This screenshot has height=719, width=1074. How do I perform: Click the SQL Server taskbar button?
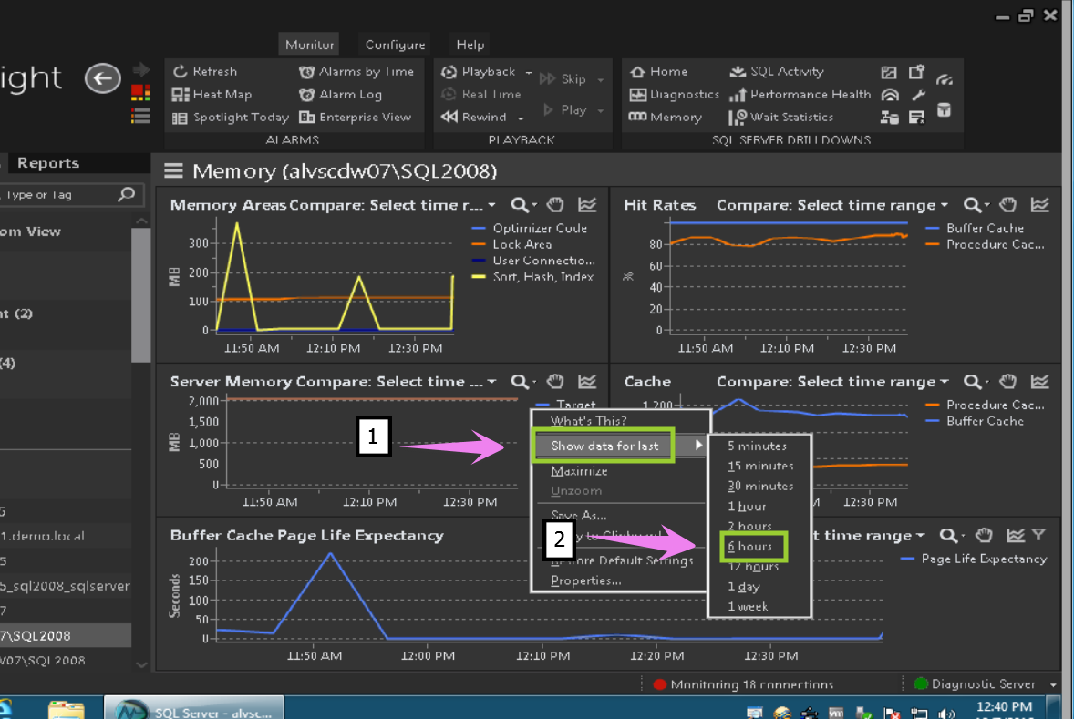pos(194,708)
